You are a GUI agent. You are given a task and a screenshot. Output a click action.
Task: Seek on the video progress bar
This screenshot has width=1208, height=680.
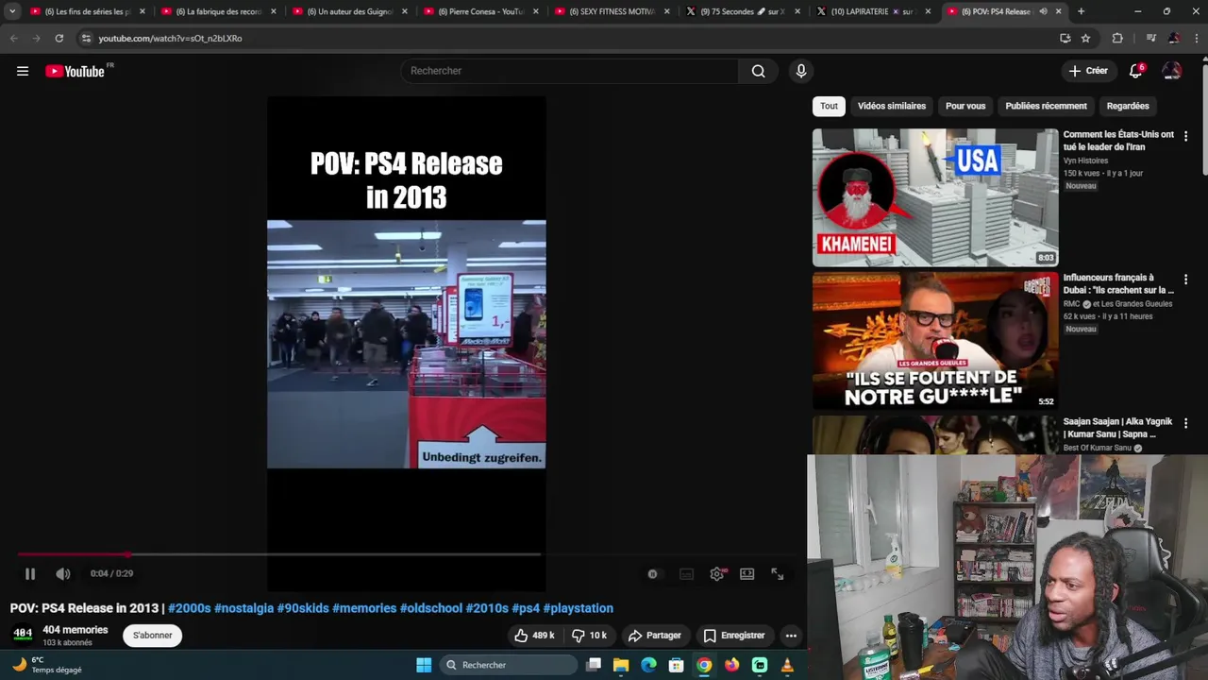click(278, 554)
